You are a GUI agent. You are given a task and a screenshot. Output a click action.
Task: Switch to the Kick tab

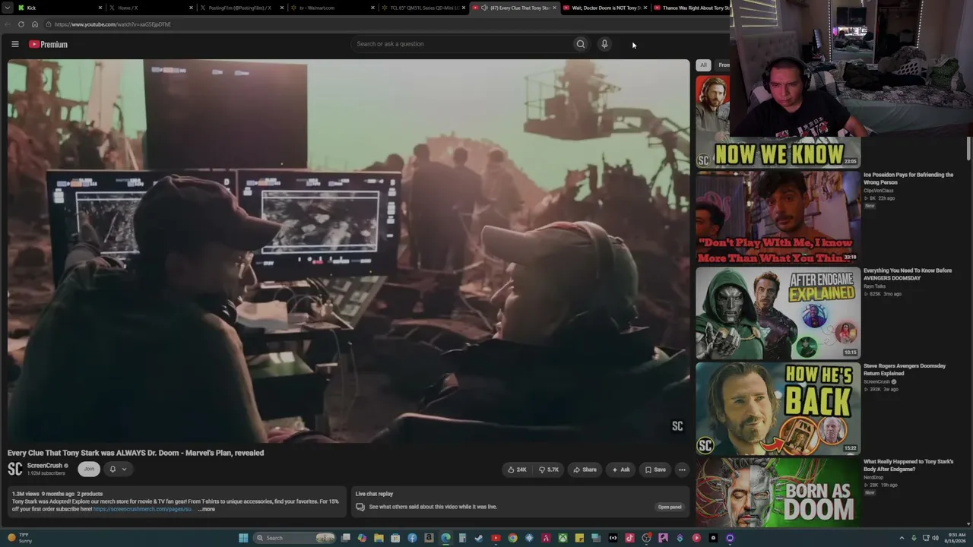[x=59, y=8]
